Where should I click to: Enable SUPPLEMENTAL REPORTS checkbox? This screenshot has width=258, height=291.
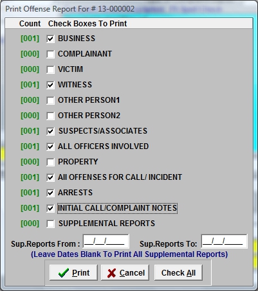pyautogui.click(x=50, y=224)
